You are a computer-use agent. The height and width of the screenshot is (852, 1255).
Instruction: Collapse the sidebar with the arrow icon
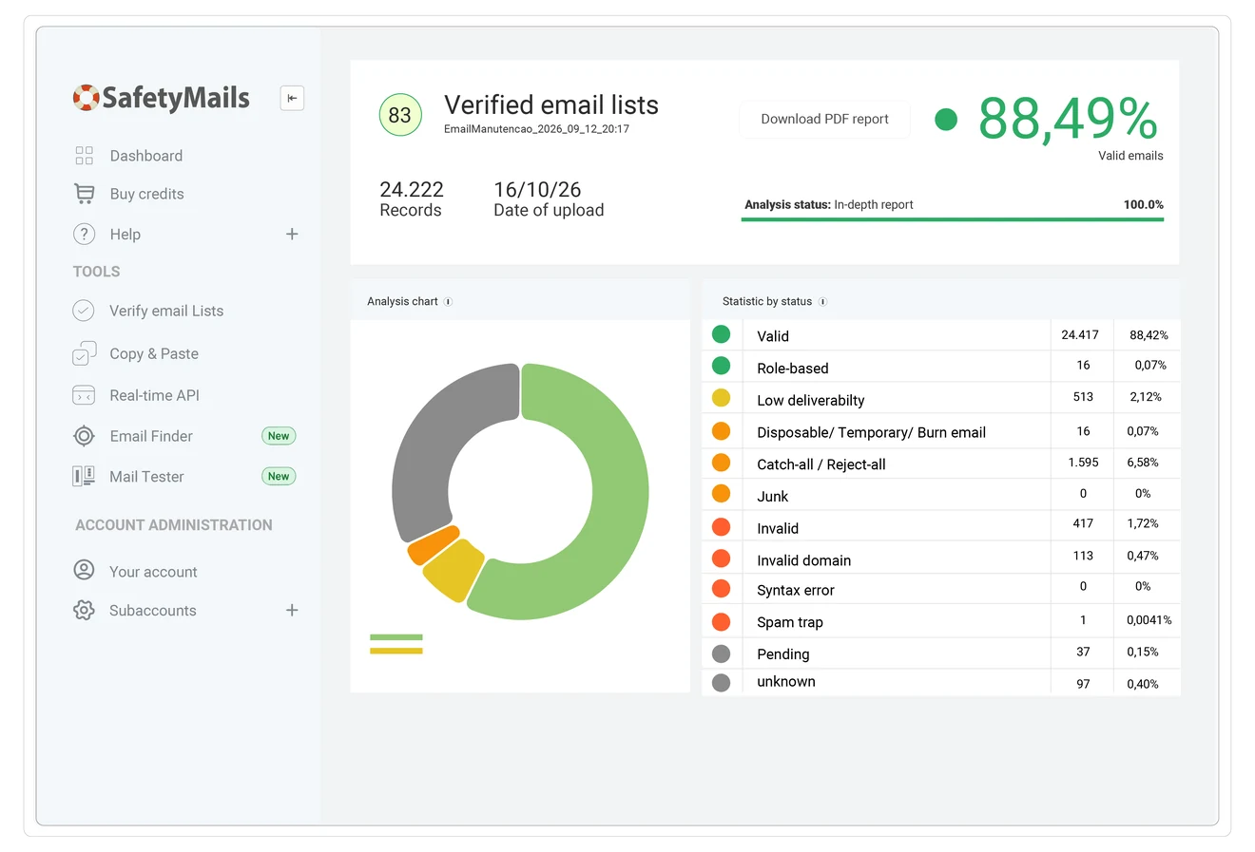click(x=292, y=98)
